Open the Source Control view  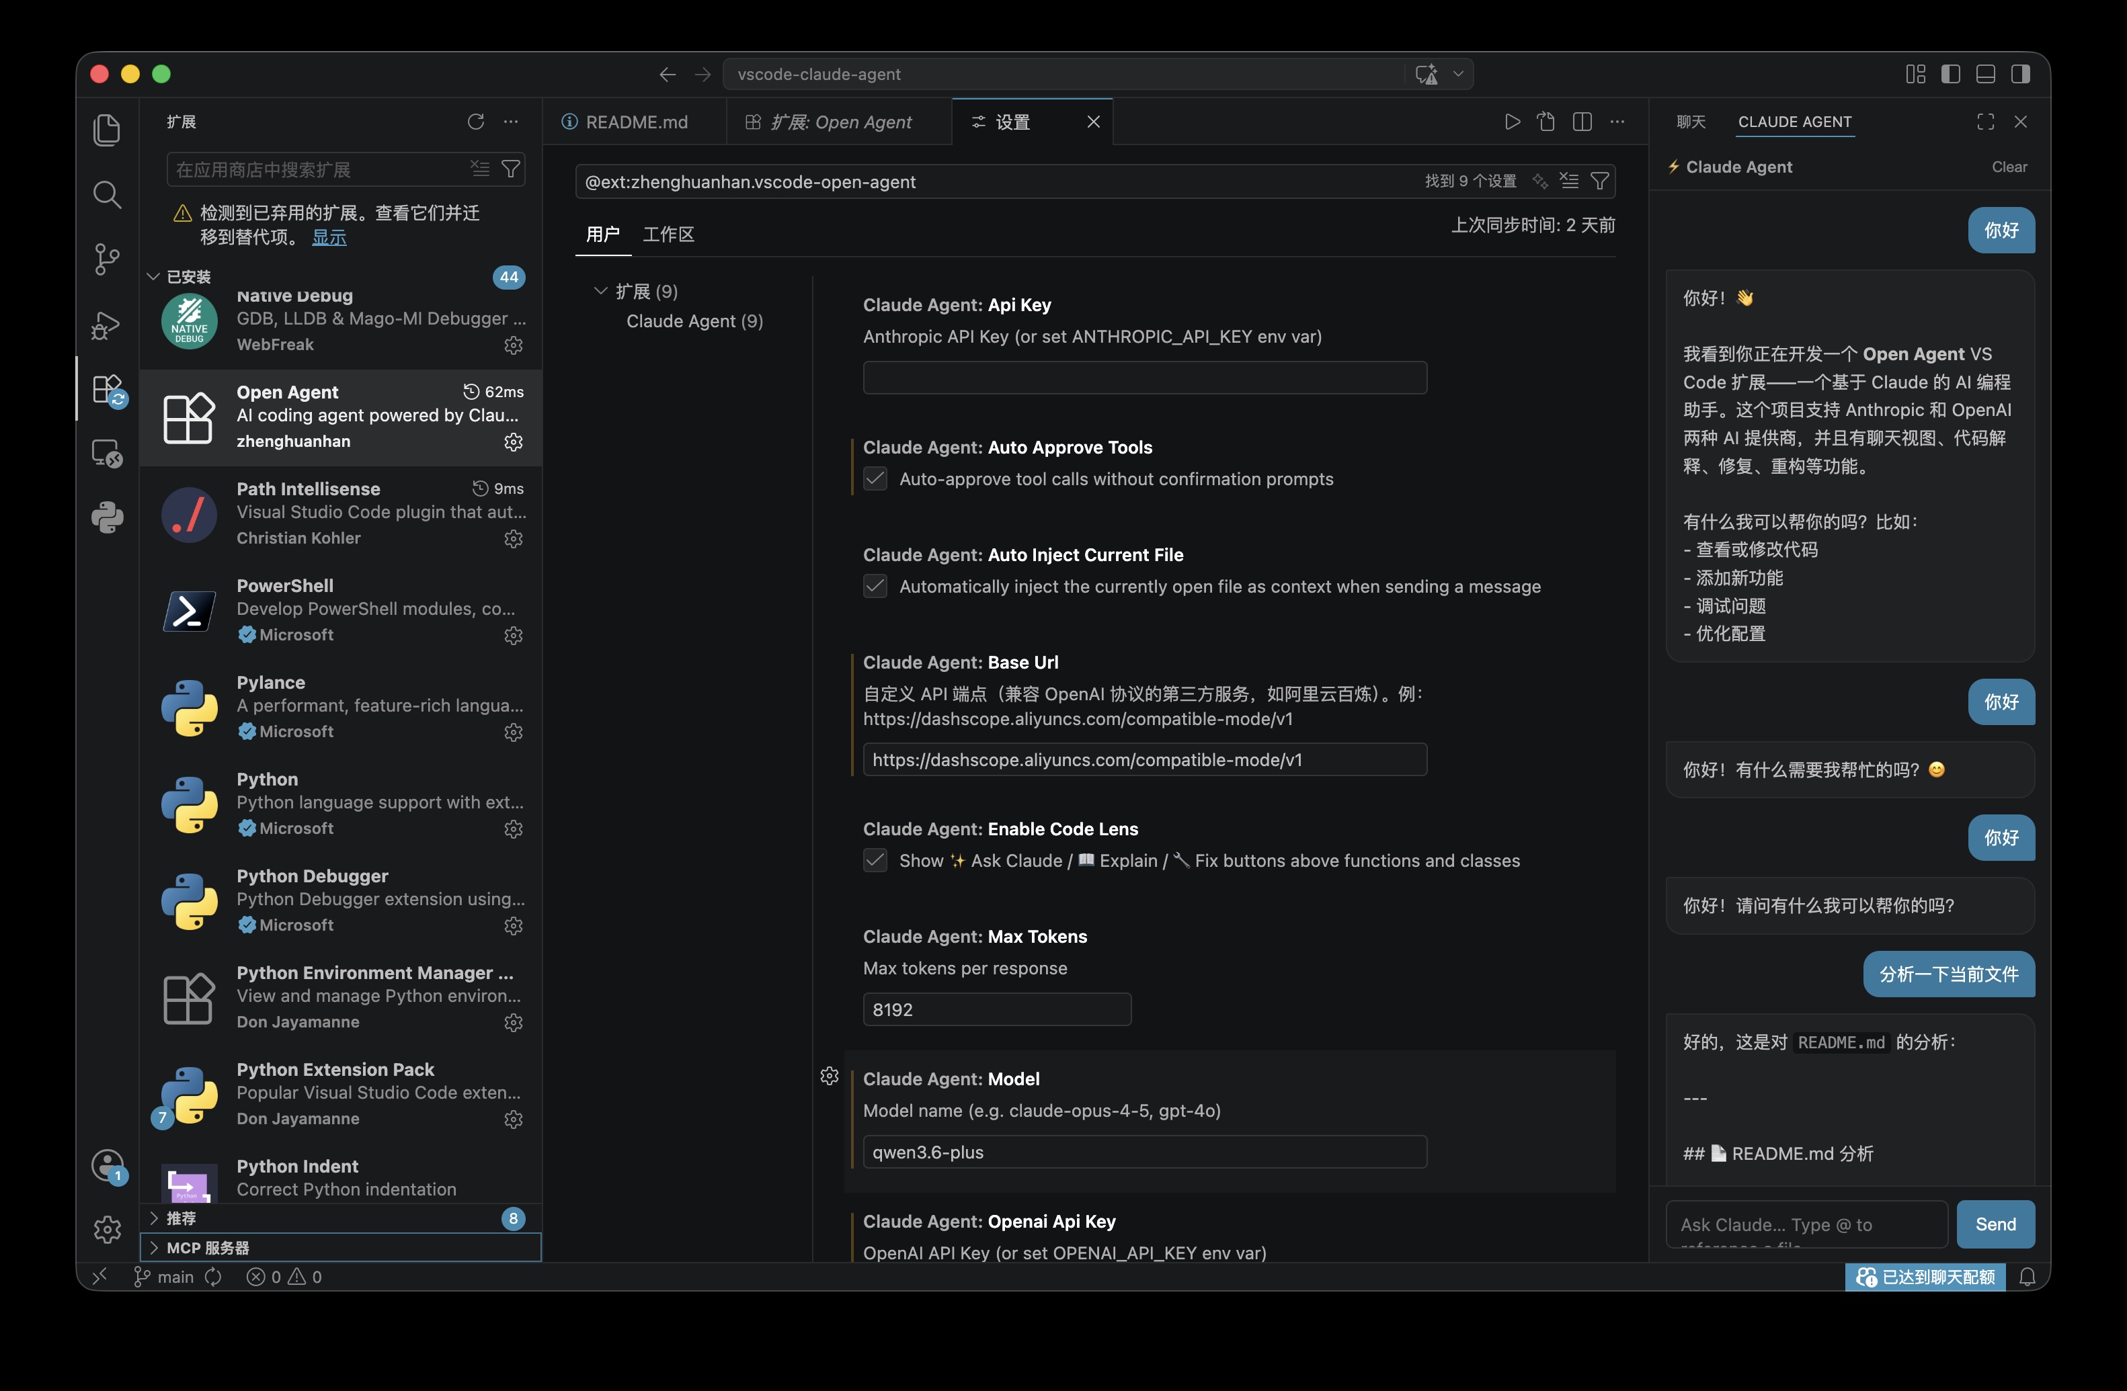coord(108,259)
